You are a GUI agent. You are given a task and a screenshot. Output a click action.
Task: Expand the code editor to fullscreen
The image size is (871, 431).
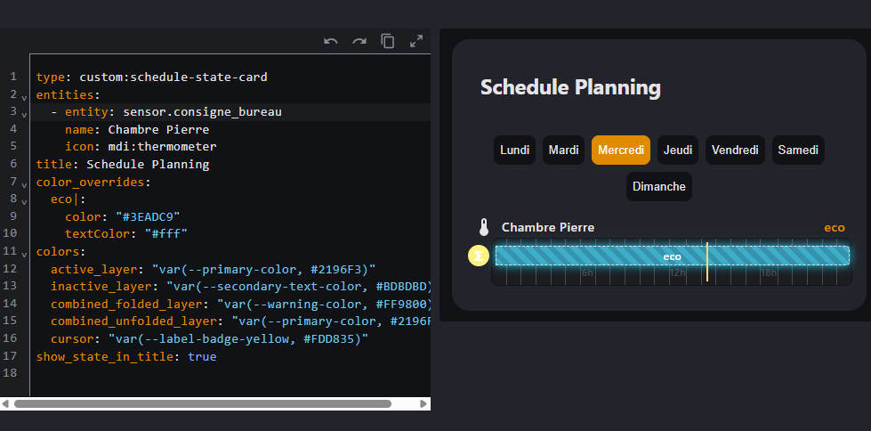tap(416, 41)
